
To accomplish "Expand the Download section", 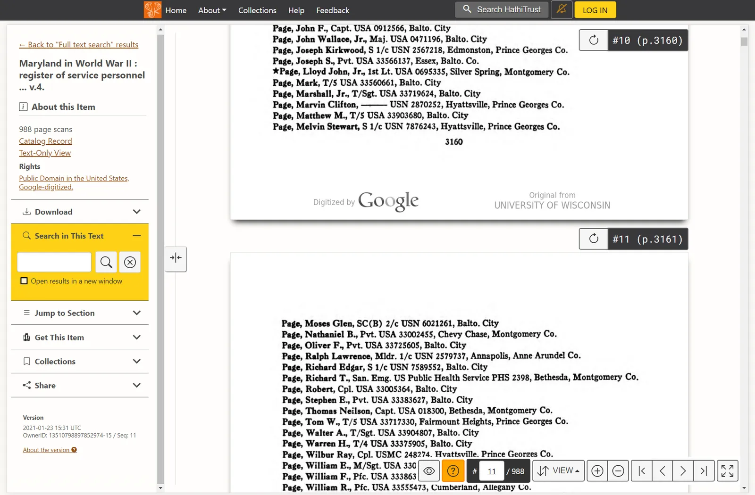I will coord(80,212).
